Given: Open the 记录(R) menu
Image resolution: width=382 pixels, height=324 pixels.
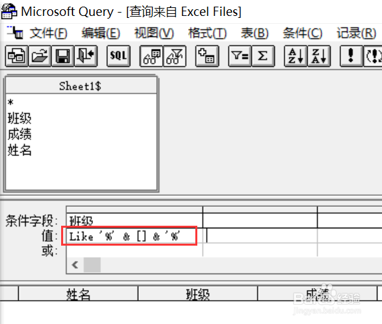Looking at the screenshot, I should pos(356,33).
